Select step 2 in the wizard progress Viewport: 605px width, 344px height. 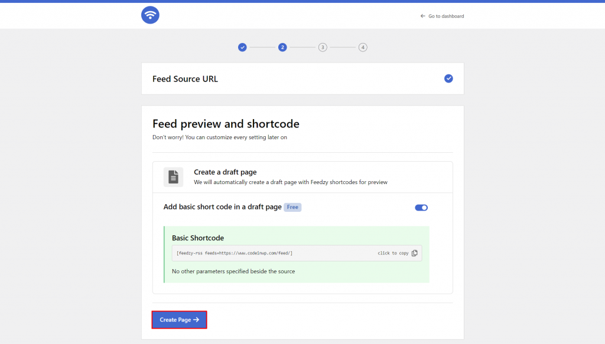282,47
